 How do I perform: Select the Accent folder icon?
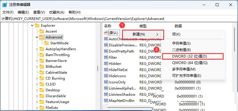tap(41, 31)
